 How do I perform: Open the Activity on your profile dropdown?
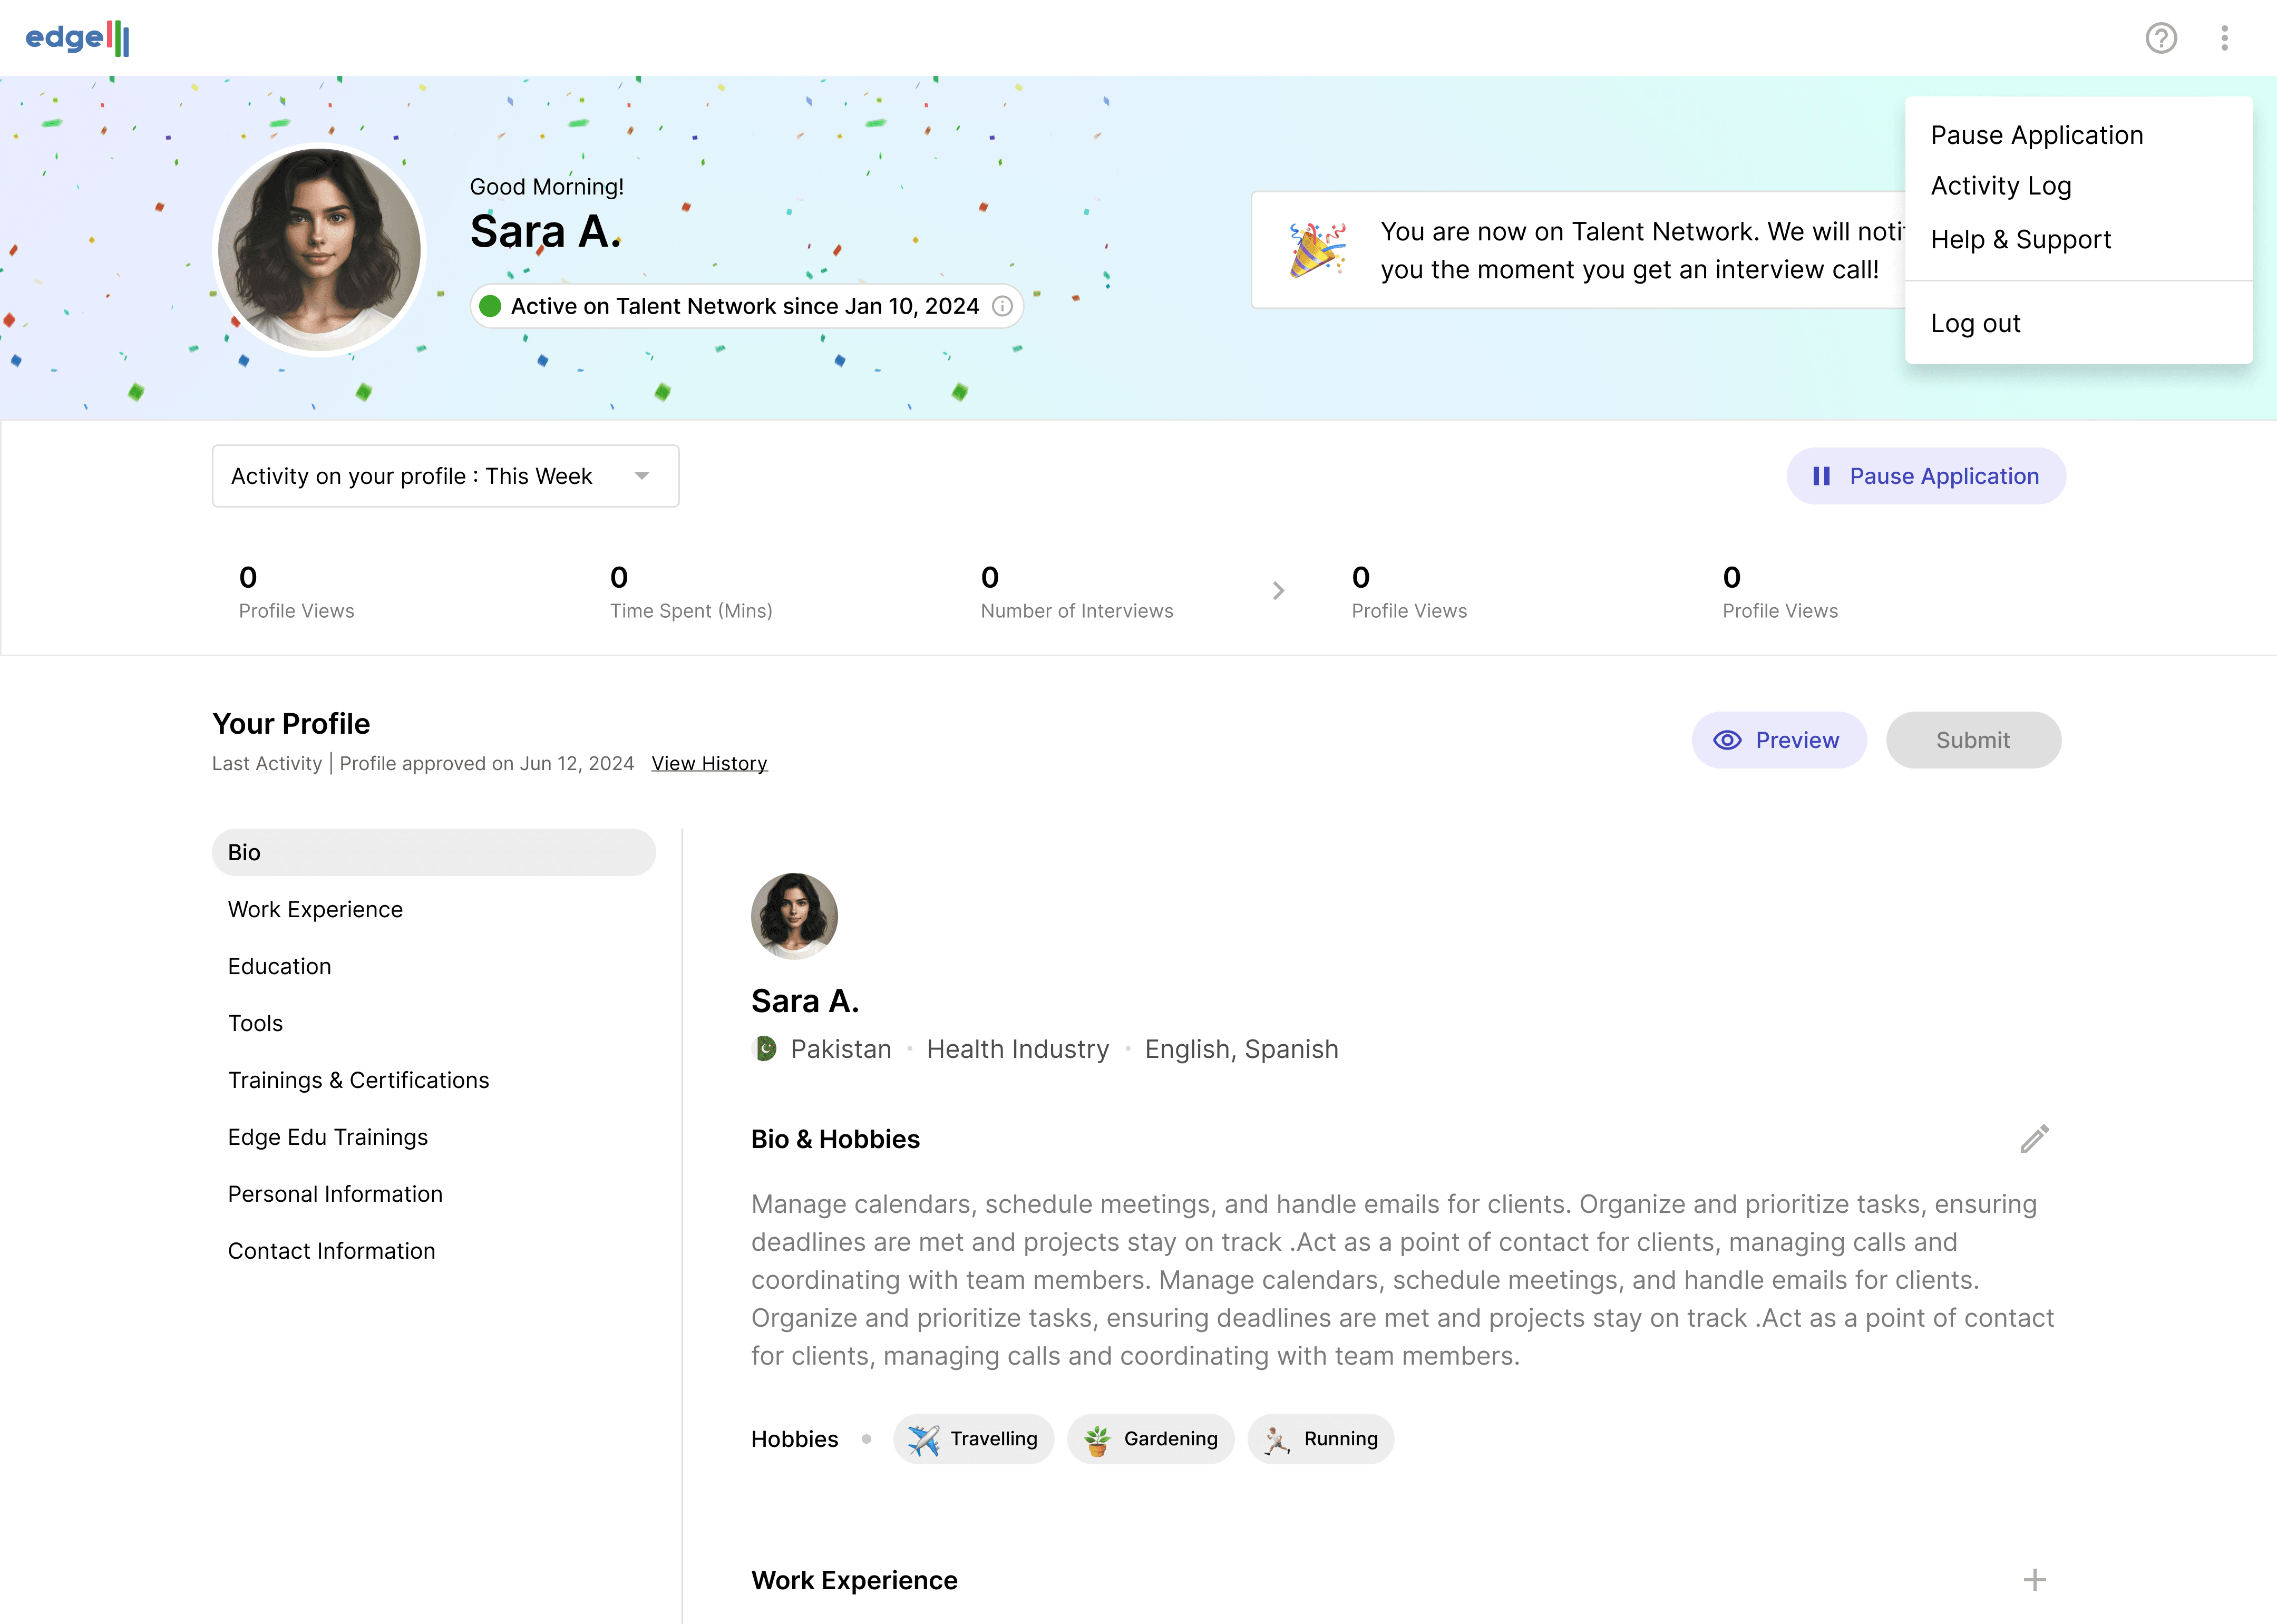tap(445, 476)
